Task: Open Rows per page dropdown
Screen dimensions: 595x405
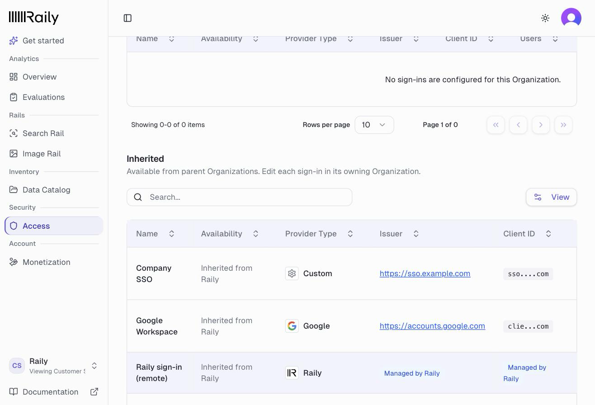Action: click(374, 125)
